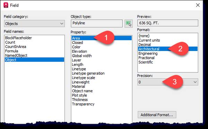Close the Field dialog
The height and width of the screenshot is (129, 208).
pyautogui.click(x=198, y=5)
